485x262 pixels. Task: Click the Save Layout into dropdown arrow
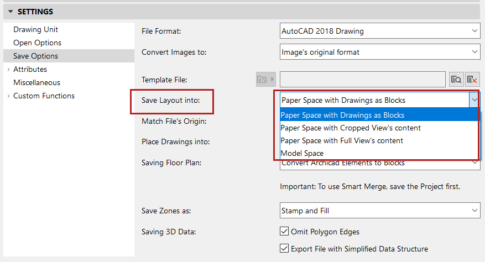(x=473, y=100)
